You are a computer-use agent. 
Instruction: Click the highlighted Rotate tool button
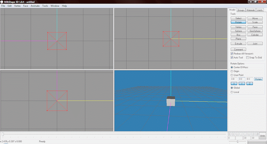point(238,22)
